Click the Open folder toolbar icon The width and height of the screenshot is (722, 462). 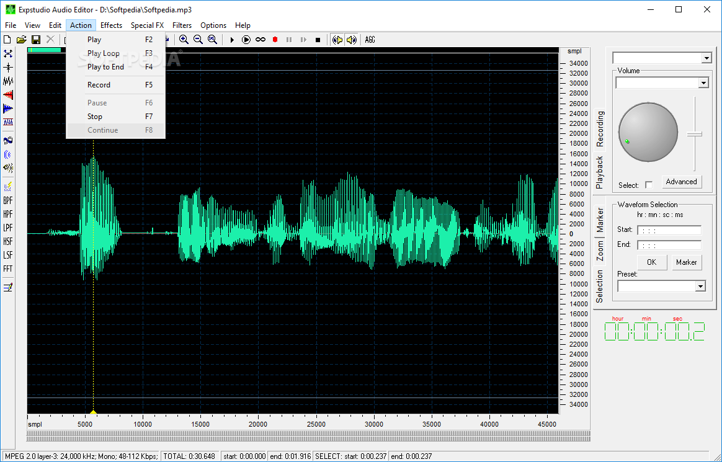pyautogui.click(x=21, y=40)
